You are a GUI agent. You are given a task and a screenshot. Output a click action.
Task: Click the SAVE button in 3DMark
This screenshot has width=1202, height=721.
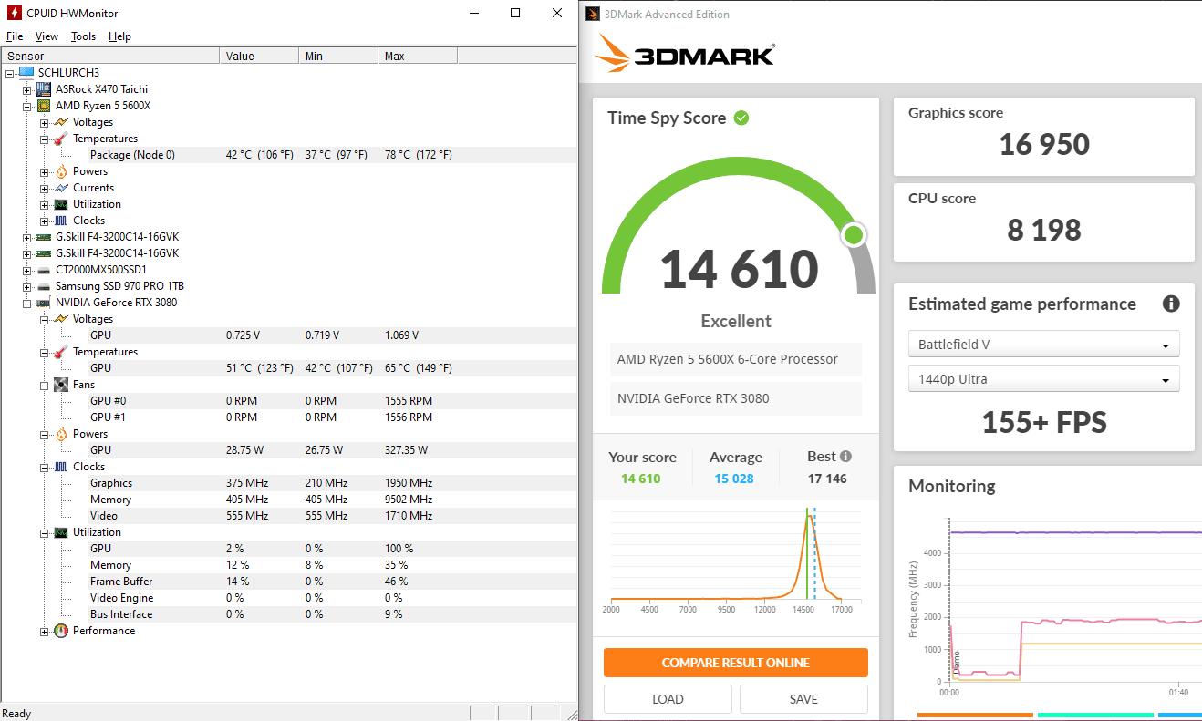803,699
